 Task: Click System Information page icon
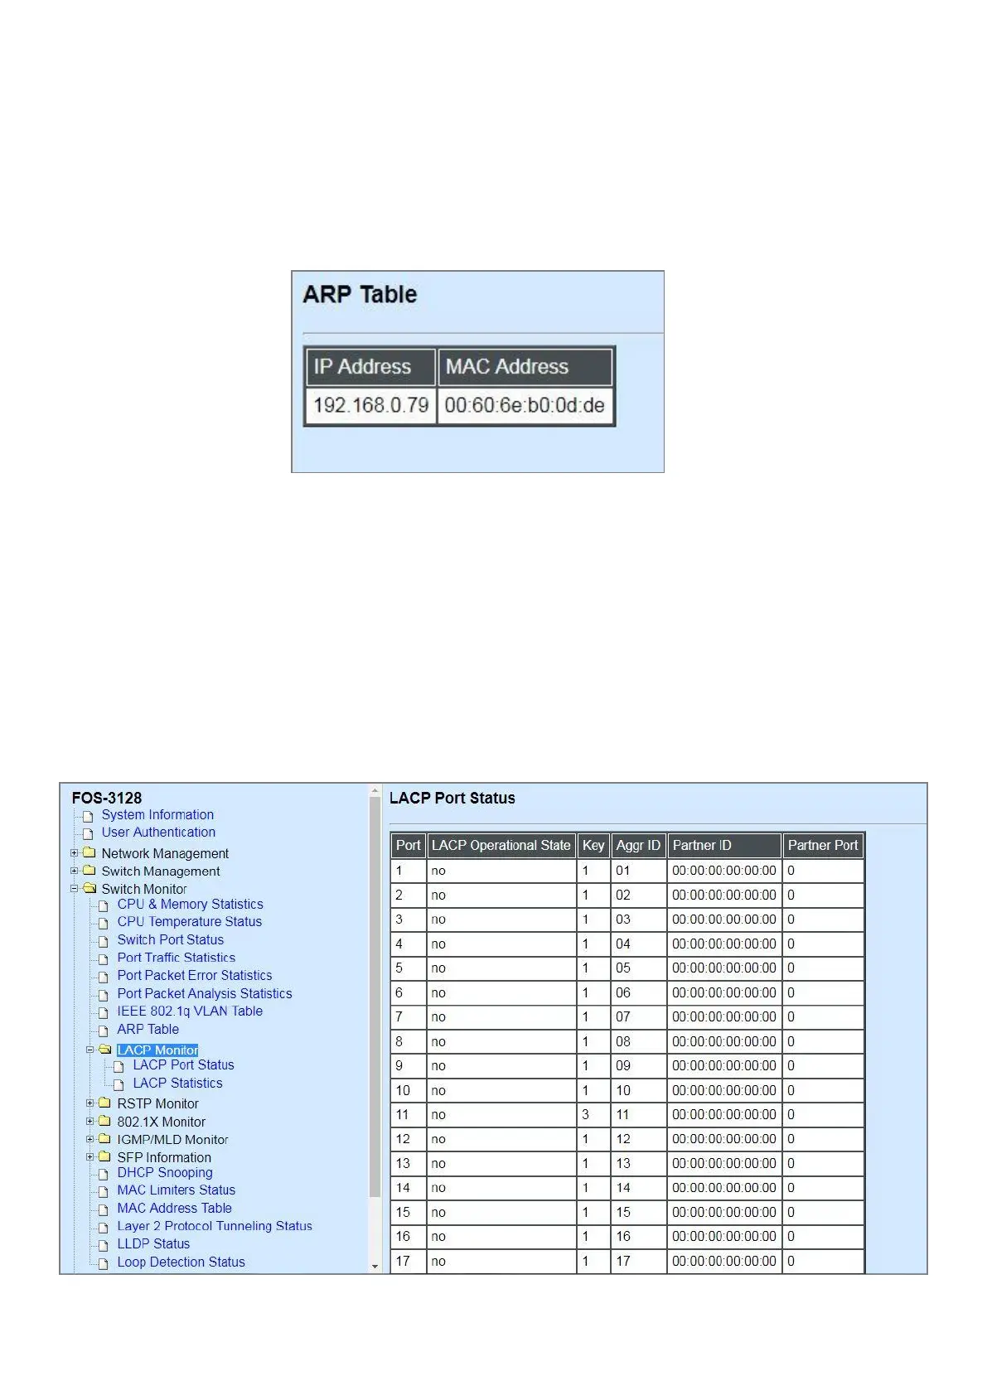[88, 816]
